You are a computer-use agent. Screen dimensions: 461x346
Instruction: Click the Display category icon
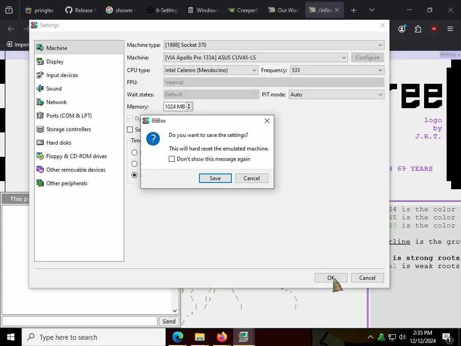(40, 61)
